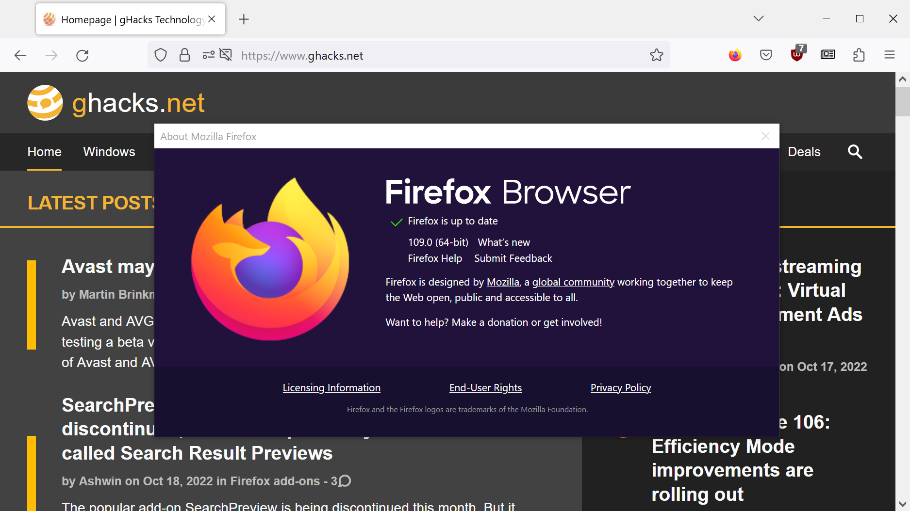Open the Privacy Policy link
The width and height of the screenshot is (910, 511).
(x=621, y=388)
